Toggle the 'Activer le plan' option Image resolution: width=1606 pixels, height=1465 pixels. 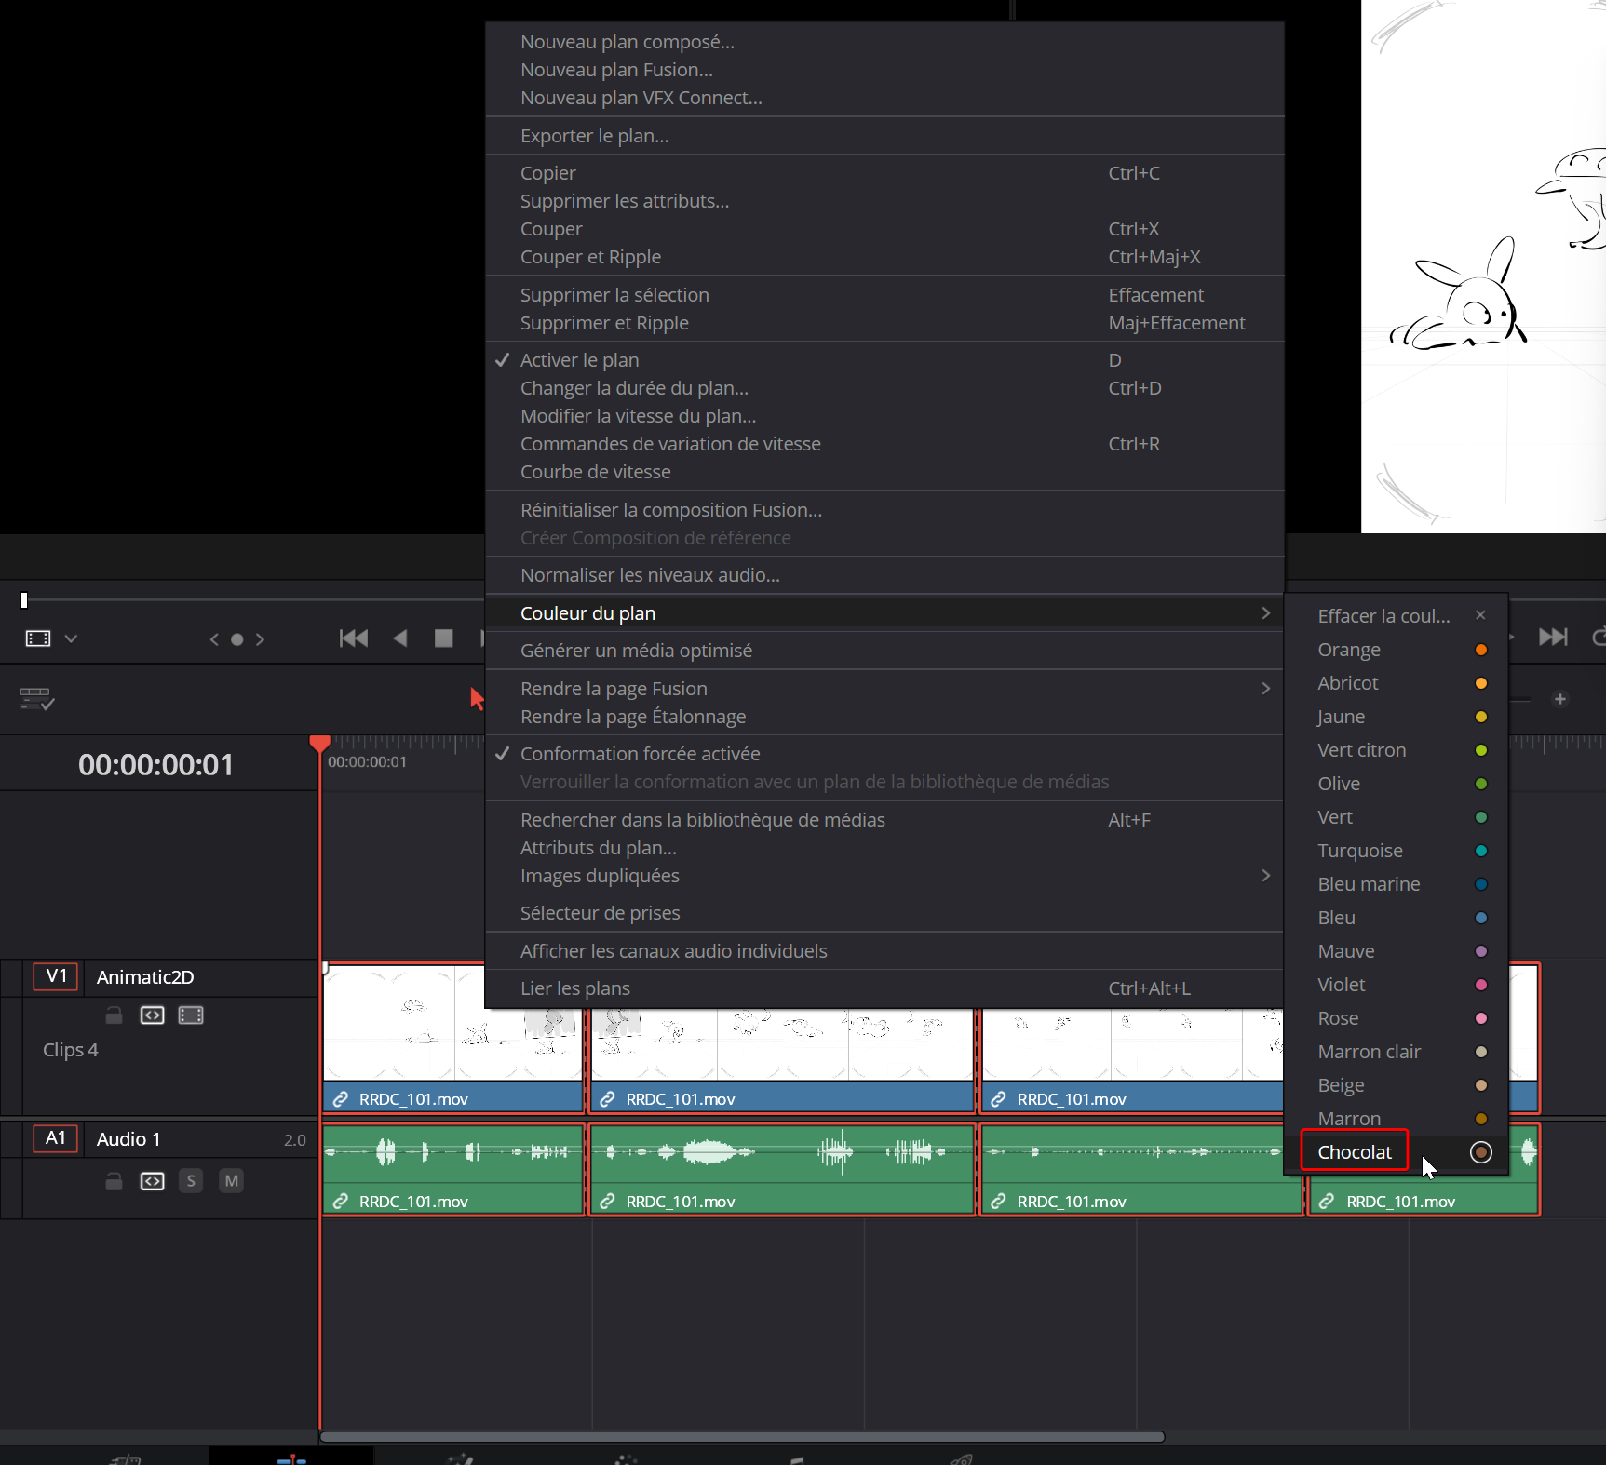579,360
